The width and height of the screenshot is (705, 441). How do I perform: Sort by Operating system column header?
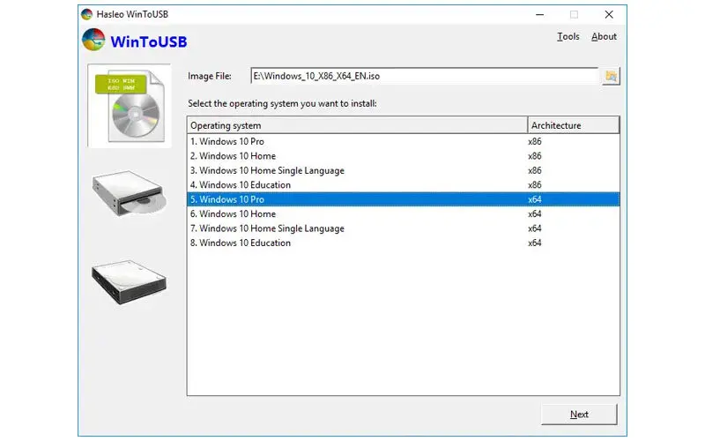(358, 125)
